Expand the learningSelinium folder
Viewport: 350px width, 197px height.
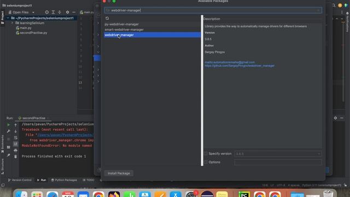click(x=12, y=23)
